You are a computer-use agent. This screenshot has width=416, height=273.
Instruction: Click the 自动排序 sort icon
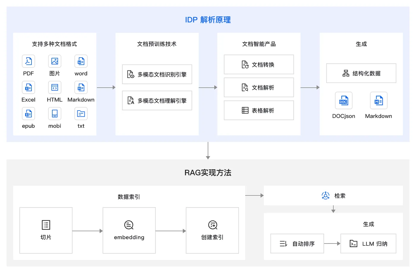pos(283,244)
